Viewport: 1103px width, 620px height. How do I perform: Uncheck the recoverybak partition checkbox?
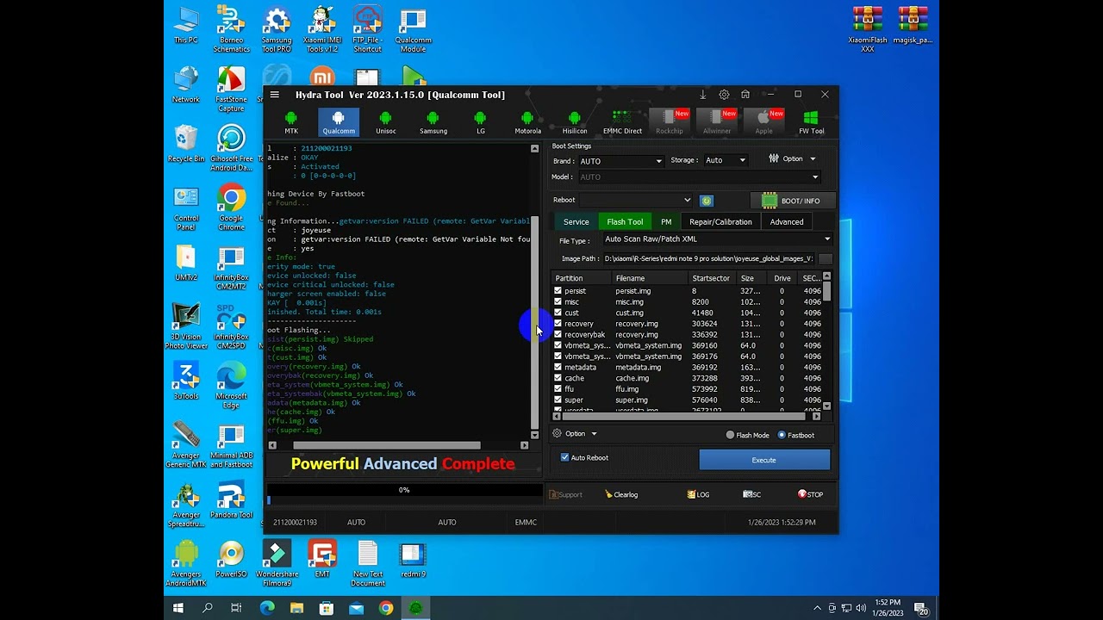tap(558, 334)
